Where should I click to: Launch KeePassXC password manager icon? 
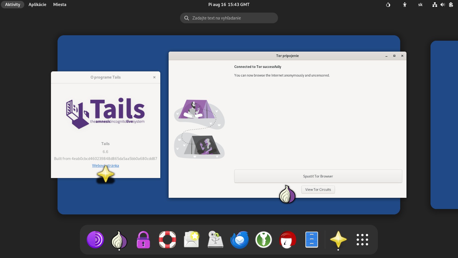click(264, 240)
